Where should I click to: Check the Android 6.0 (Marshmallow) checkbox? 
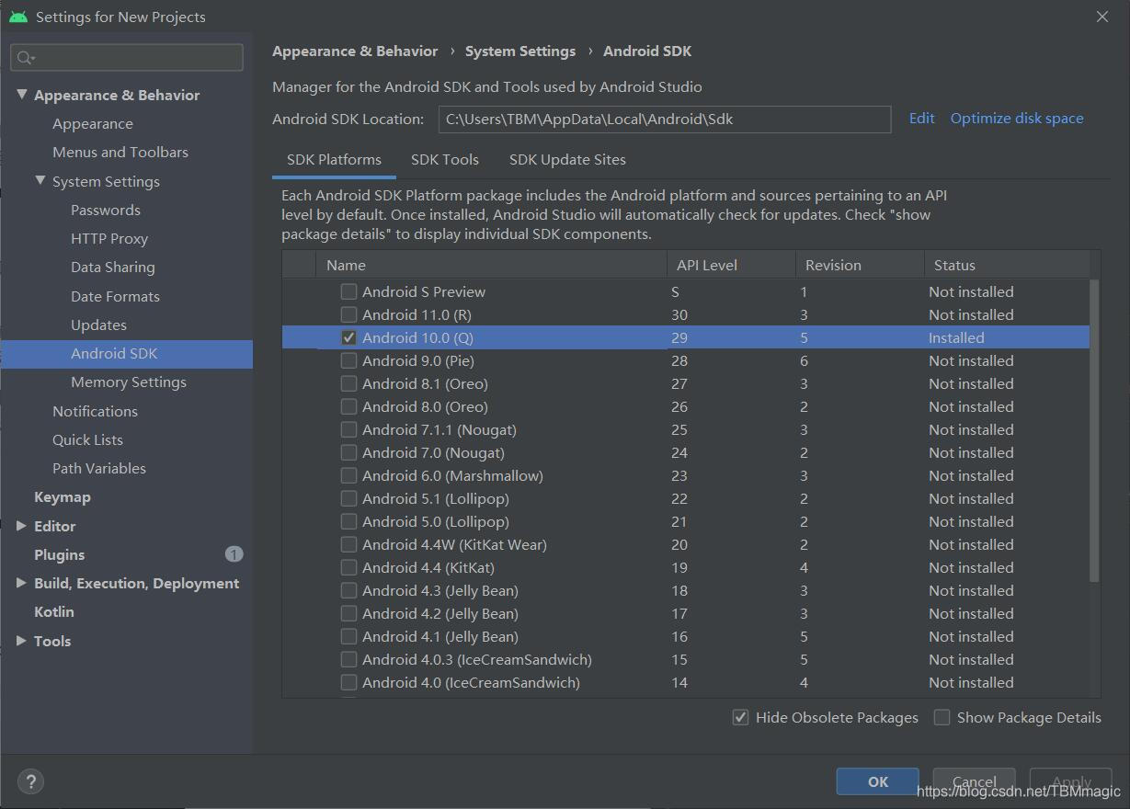(x=348, y=475)
